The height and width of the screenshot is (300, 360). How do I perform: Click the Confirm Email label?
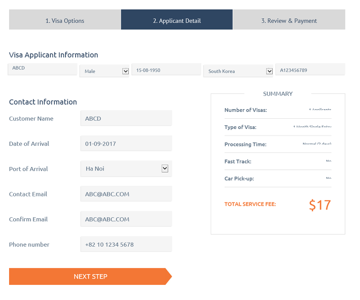coord(28,219)
